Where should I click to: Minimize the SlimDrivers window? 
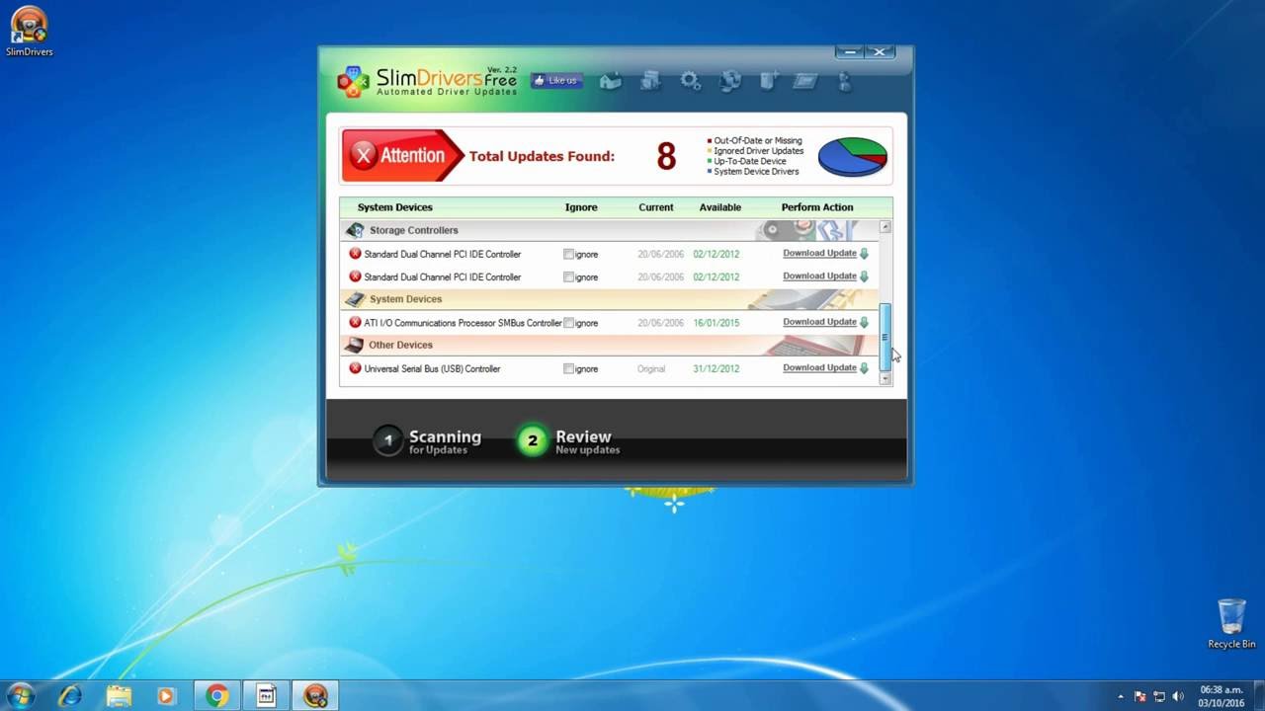(x=850, y=51)
